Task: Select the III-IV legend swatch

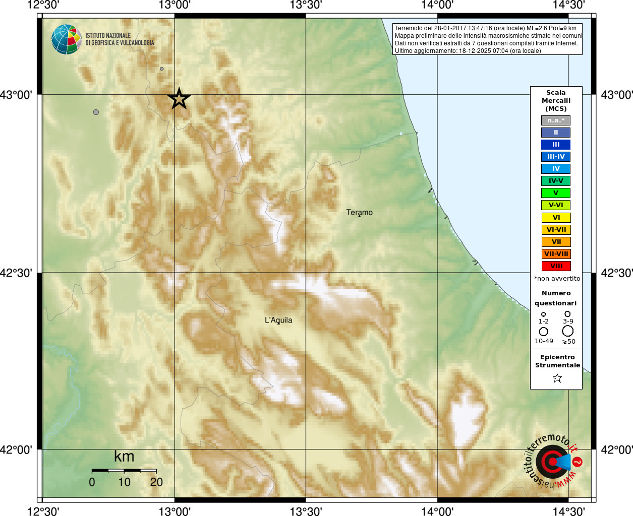Action: pyautogui.click(x=556, y=157)
